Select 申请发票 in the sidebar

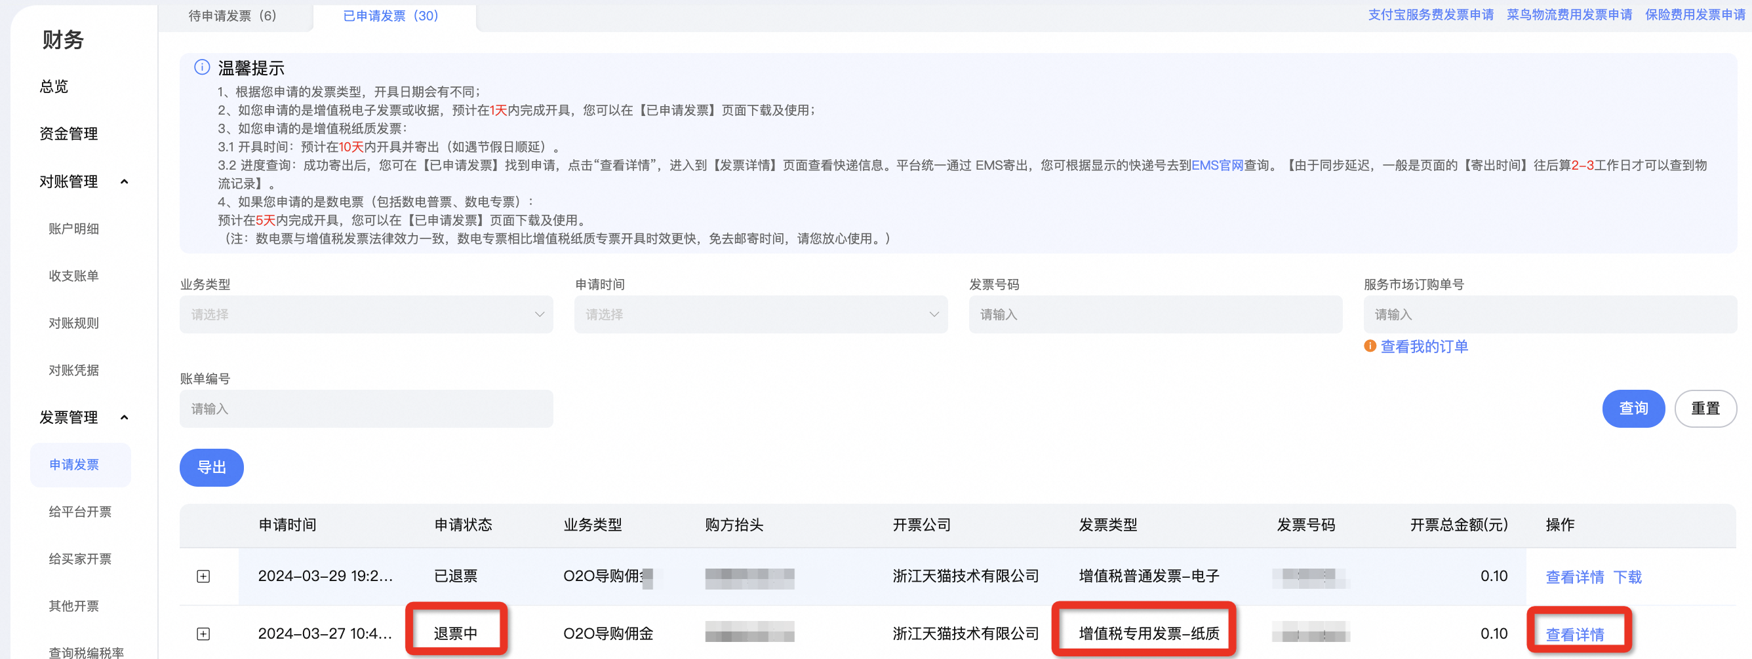pos(81,464)
